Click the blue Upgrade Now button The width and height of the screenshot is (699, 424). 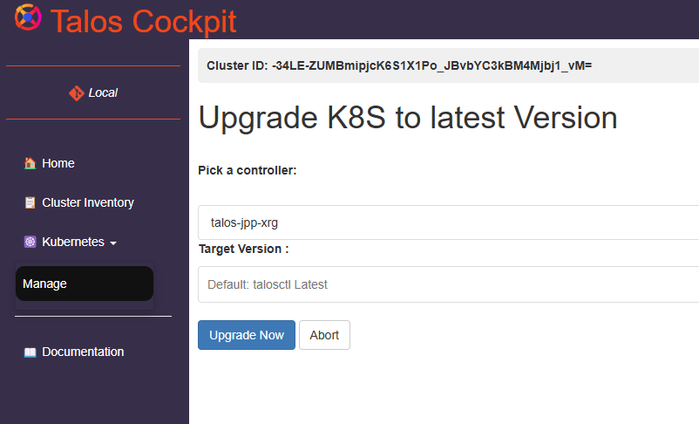pos(247,335)
